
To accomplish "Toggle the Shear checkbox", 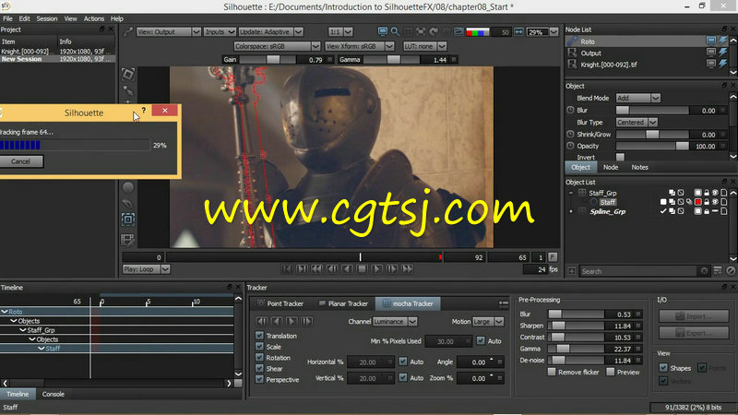I will click(x=259, y=368).
